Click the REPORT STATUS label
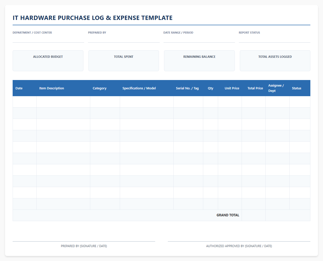 (x=249, y=33)
